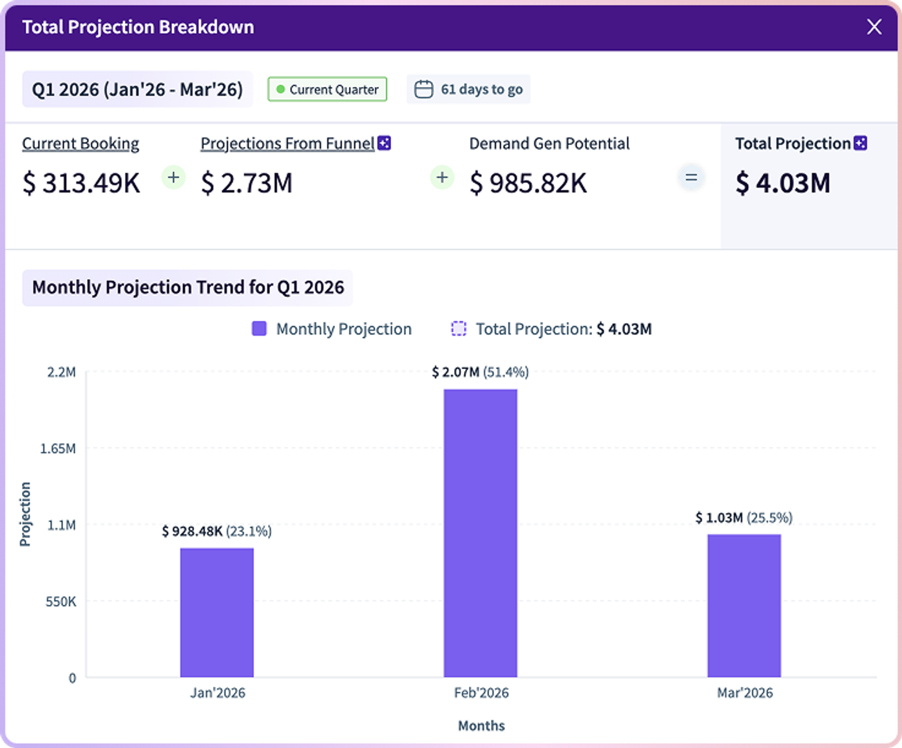Screen dimensions: 902x748
Task: Click the first plus icon after Current Booking
Action: tap(173, 177)
